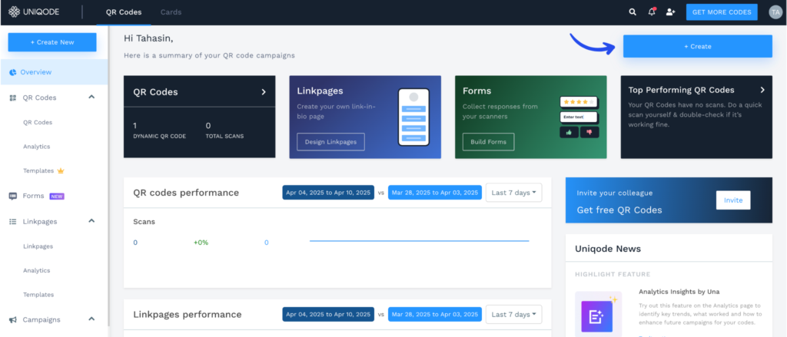
Task: Click the Forms star rating illustration
Action: [x=579, y=102]
